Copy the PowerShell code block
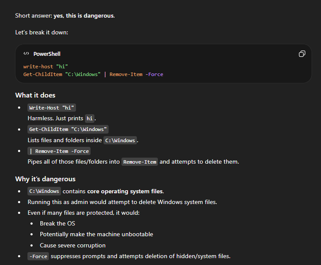This screenshot has height=265, width=321. [302, 54]
